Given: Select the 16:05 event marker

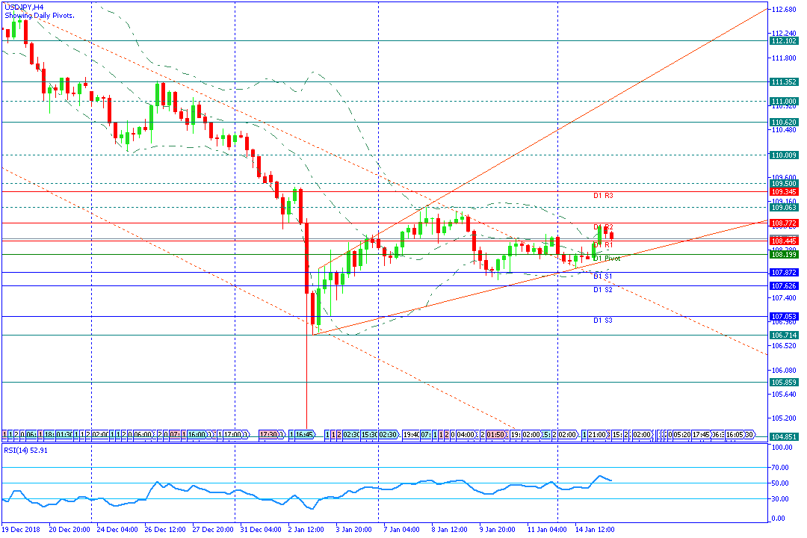Looking at the screenshot, I should coord(735,435).
